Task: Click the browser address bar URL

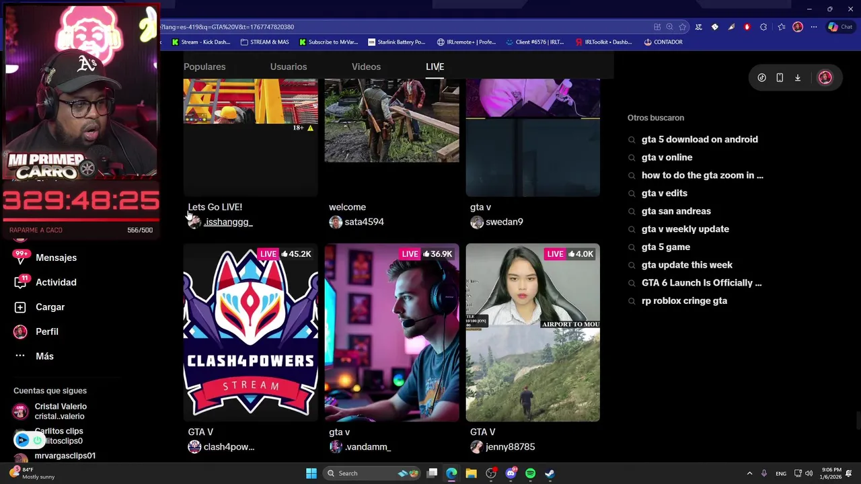Action: 226,27
